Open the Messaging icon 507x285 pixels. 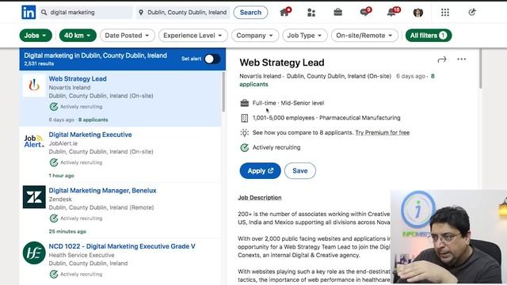click(x=364, y=13)
